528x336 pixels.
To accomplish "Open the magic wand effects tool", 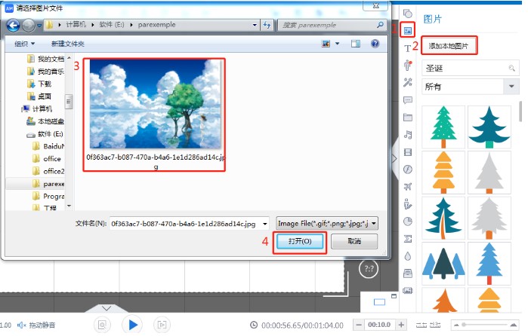I will click(408, 82).
